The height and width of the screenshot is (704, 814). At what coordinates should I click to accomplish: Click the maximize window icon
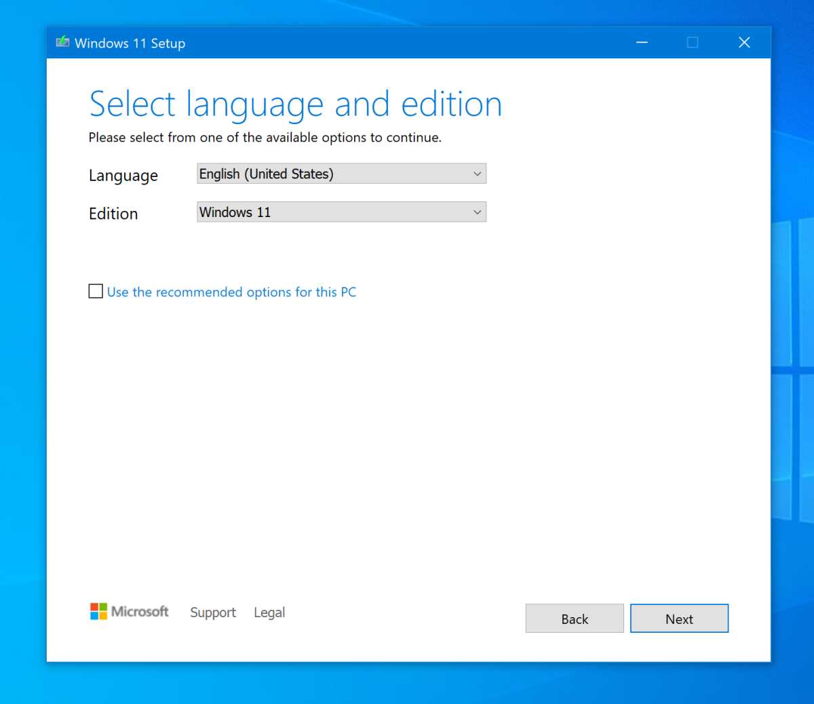[693, 42]
